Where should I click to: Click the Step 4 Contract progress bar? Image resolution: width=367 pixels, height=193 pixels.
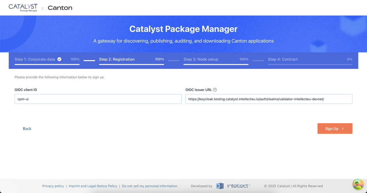click(310, 64)
